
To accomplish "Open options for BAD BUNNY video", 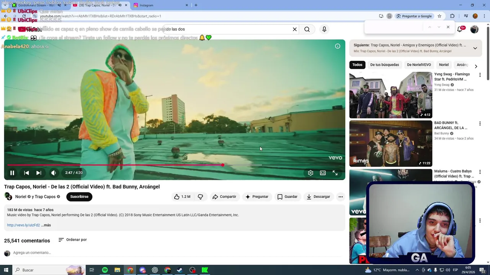I will [480, 123].
